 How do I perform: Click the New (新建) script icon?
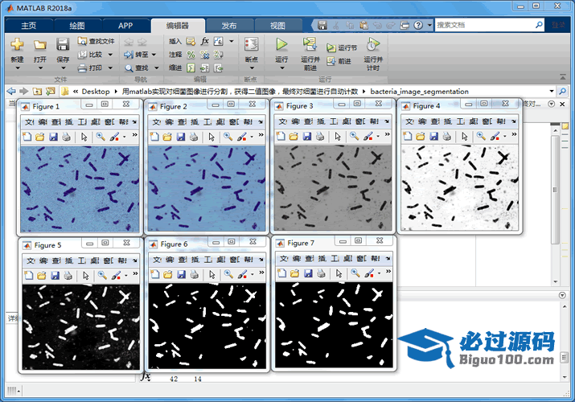pyautogui.click(x=17, y=44)
